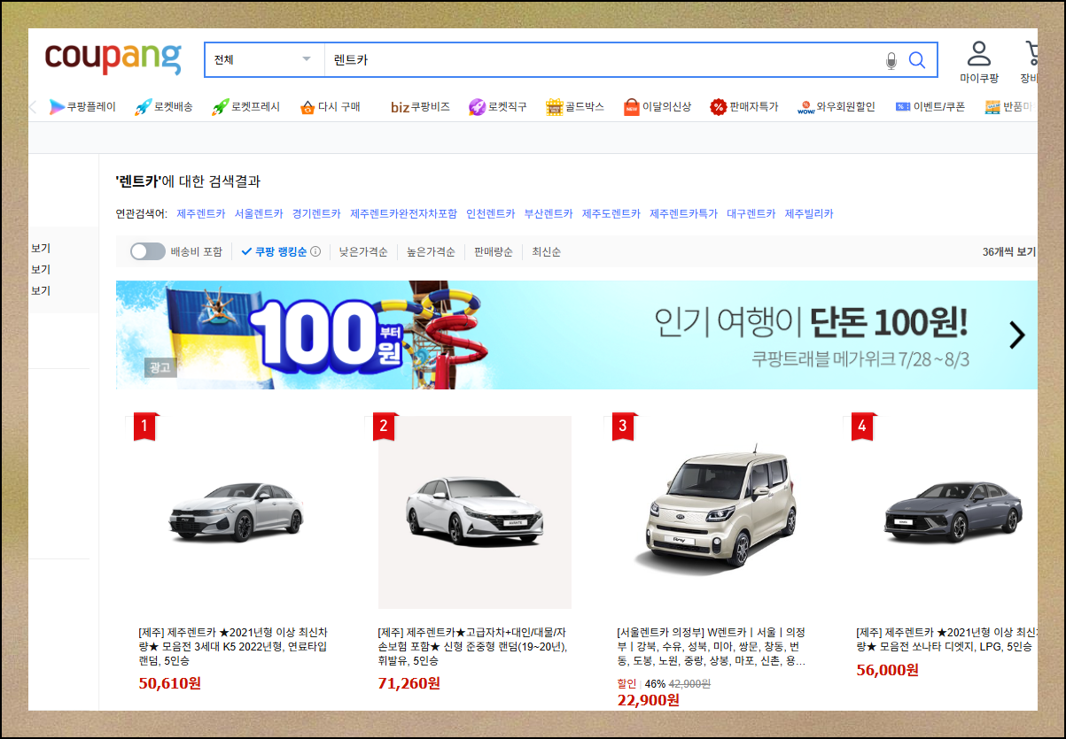
Task: Select related search 제주도렌트카
Action: (x=611, y=214)
